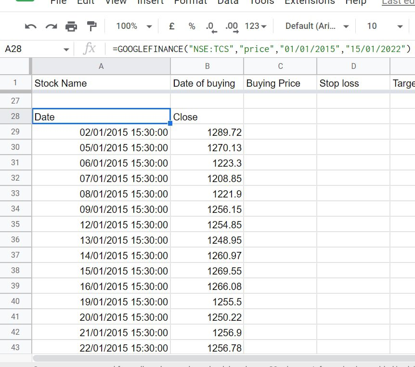Open the Data menu

tap(228, 2)
